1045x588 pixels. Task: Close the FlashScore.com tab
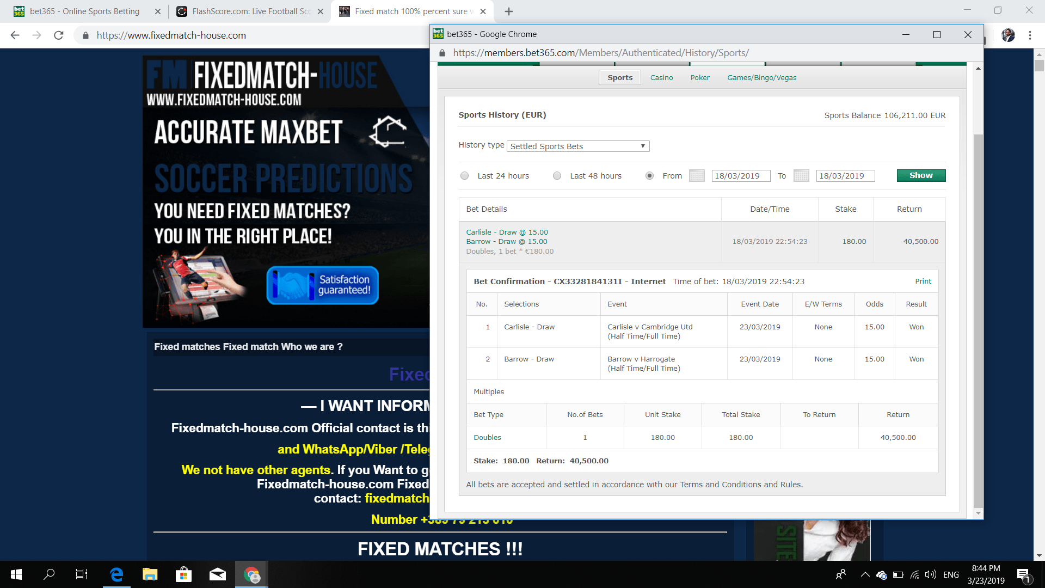click(320, 11)
